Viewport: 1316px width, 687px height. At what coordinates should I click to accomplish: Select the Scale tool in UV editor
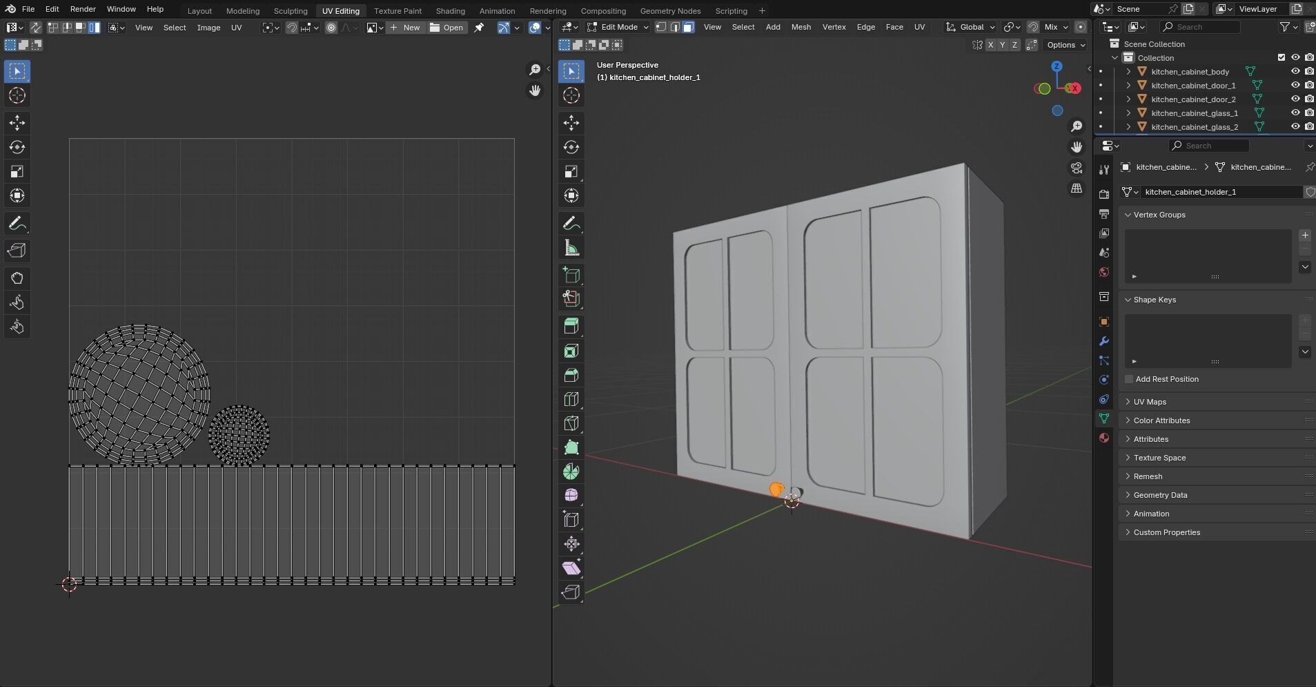tap(17, 171)
